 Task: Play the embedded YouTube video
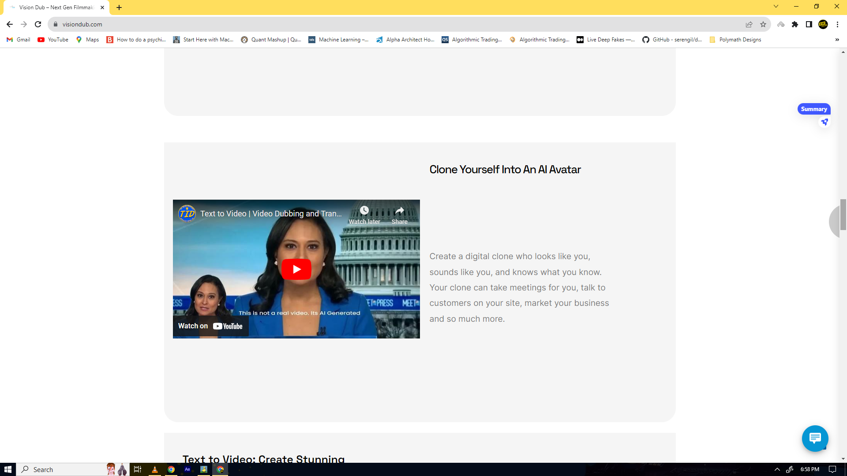pyautogui.click(x=296, y=269)
